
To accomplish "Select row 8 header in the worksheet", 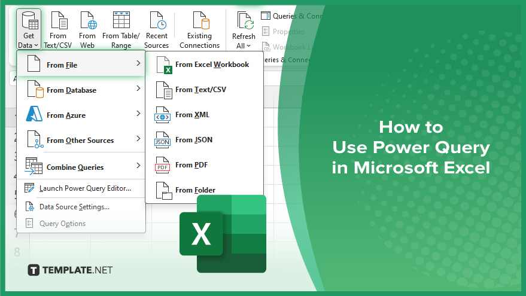I will pyautogui.click(x=17, y=252).
